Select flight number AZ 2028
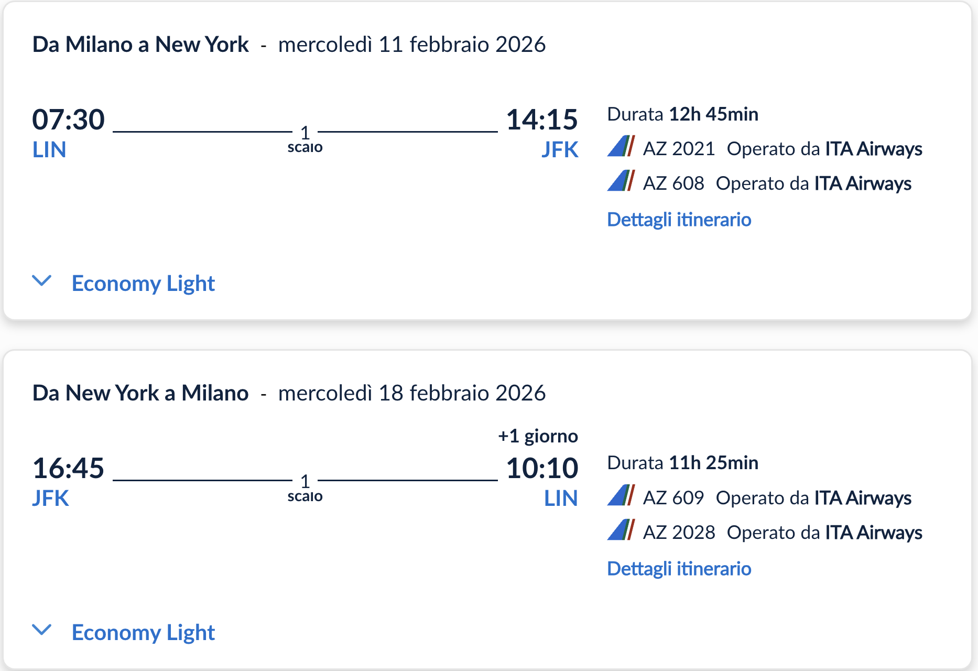The image size is (978, 671). pyautogui.click(x=679, y=532)
